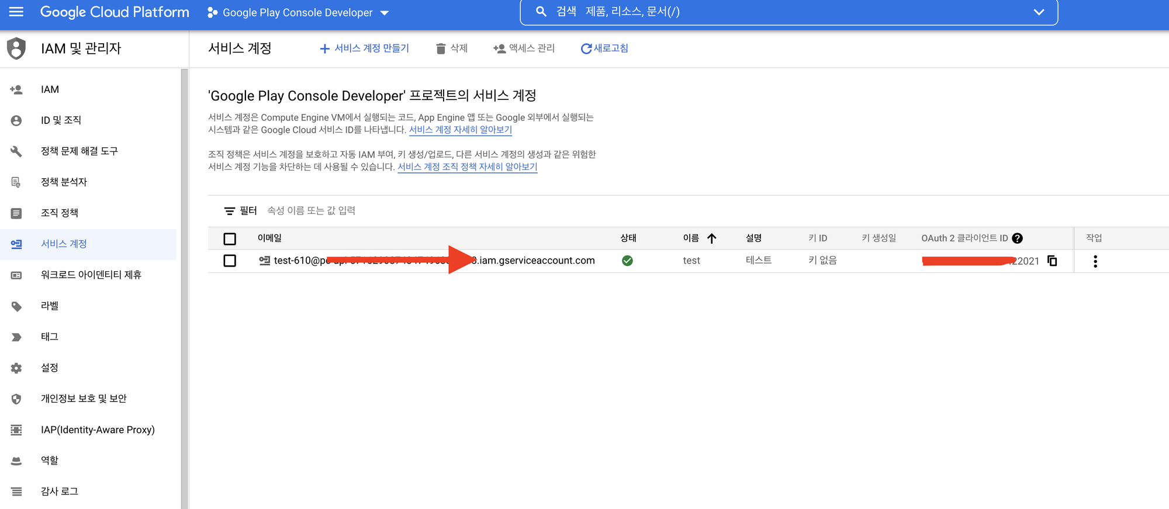Click the 테스트 description cell

coord(759,260)
